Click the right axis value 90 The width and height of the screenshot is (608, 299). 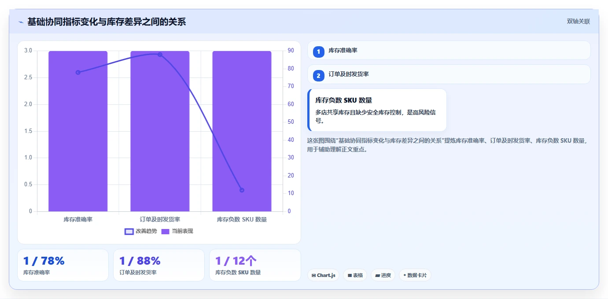291,51
